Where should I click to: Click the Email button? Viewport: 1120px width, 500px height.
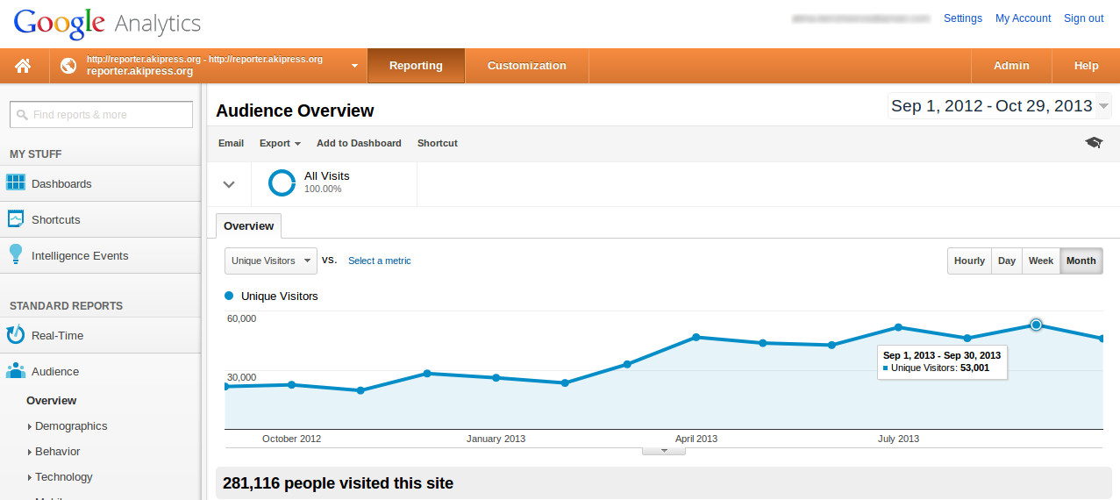point(231,143)
